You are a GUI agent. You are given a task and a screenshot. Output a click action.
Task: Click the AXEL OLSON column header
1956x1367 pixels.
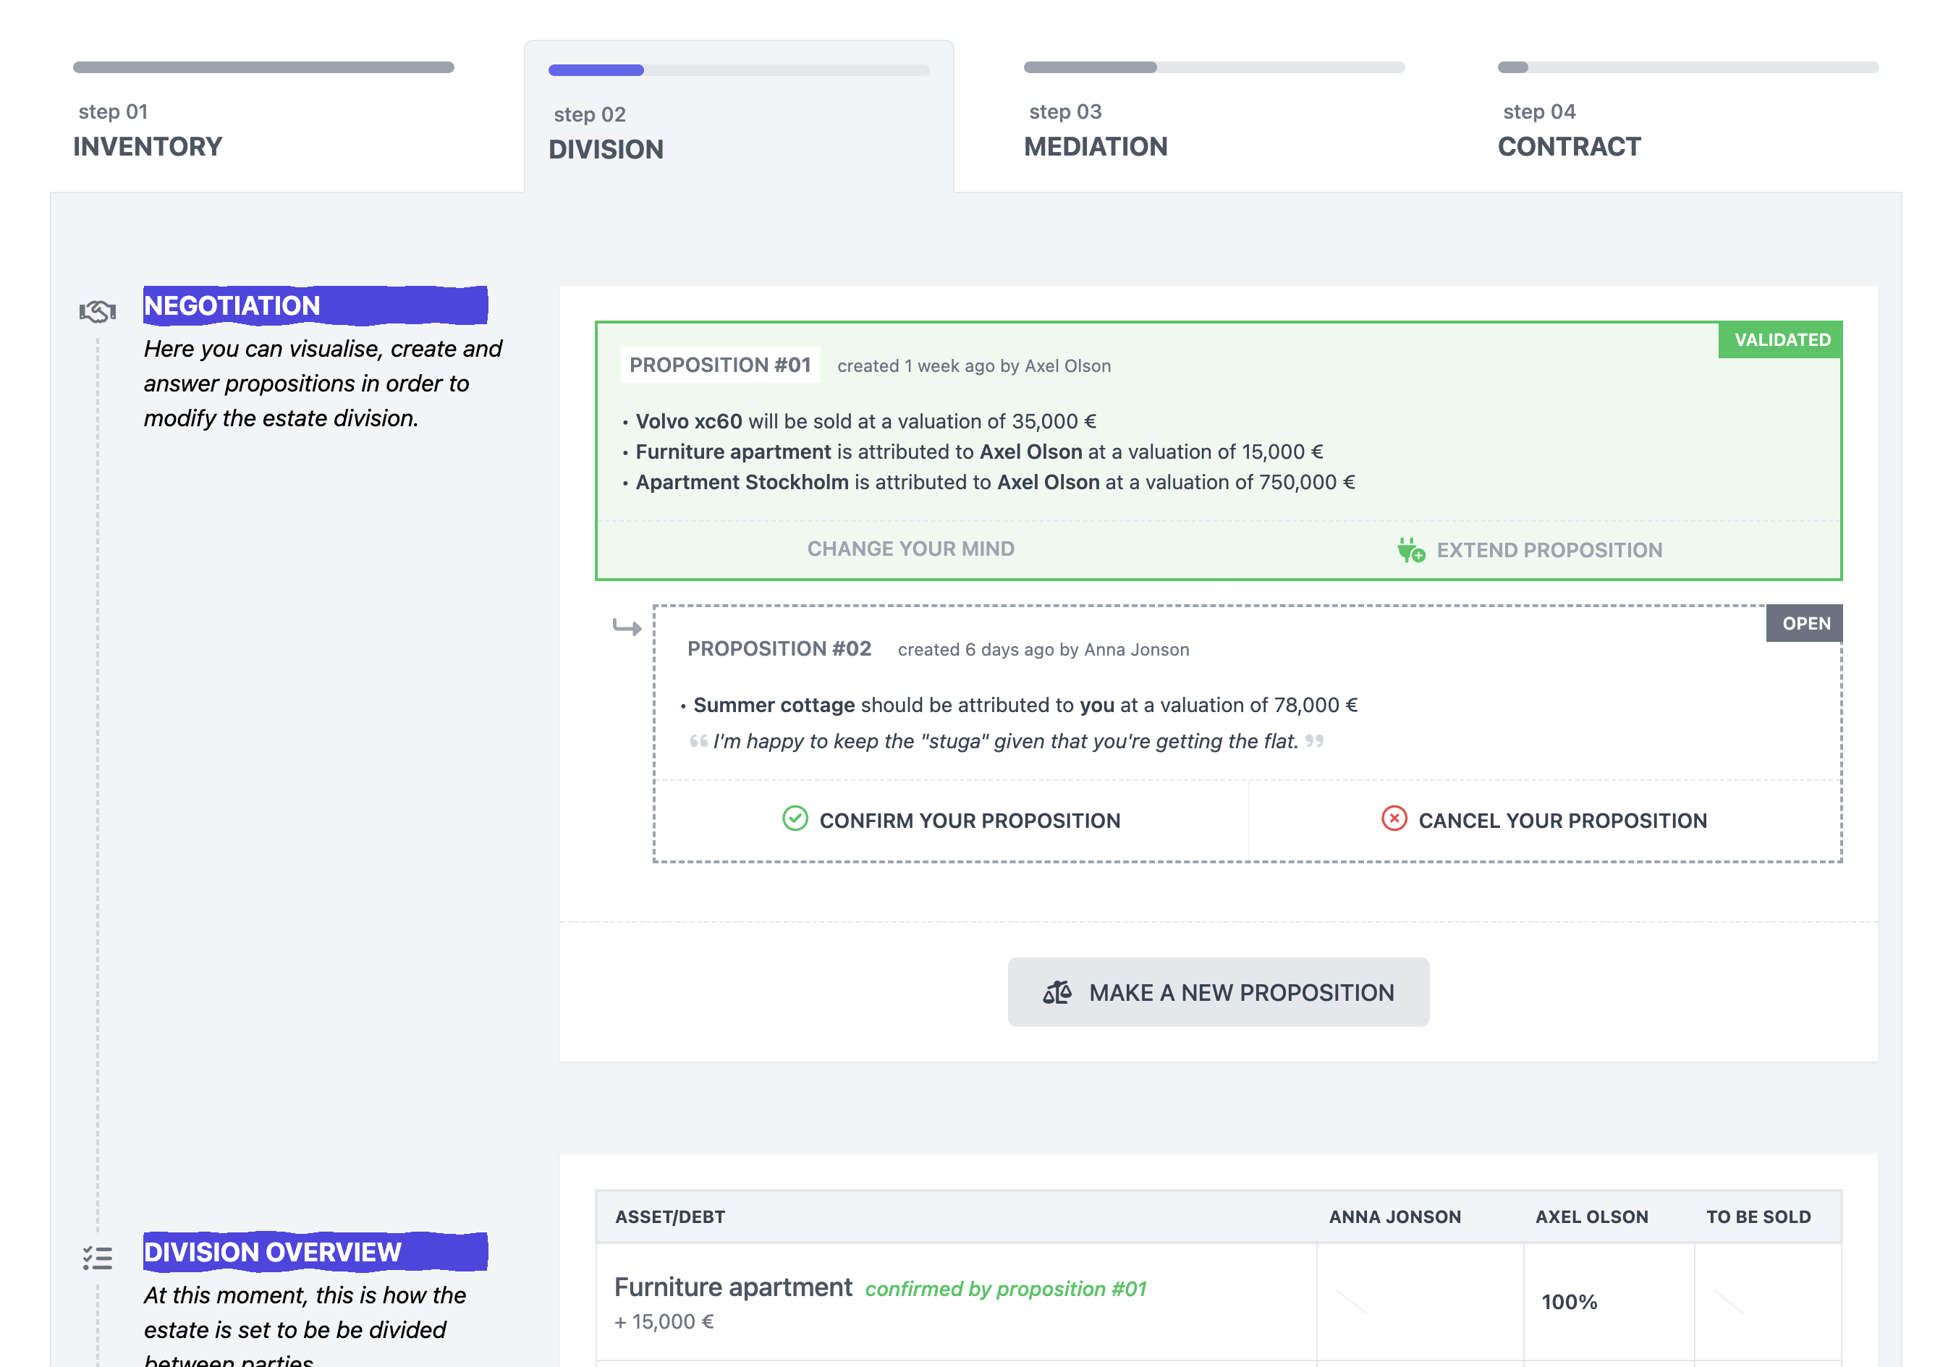[1591, 1217]
